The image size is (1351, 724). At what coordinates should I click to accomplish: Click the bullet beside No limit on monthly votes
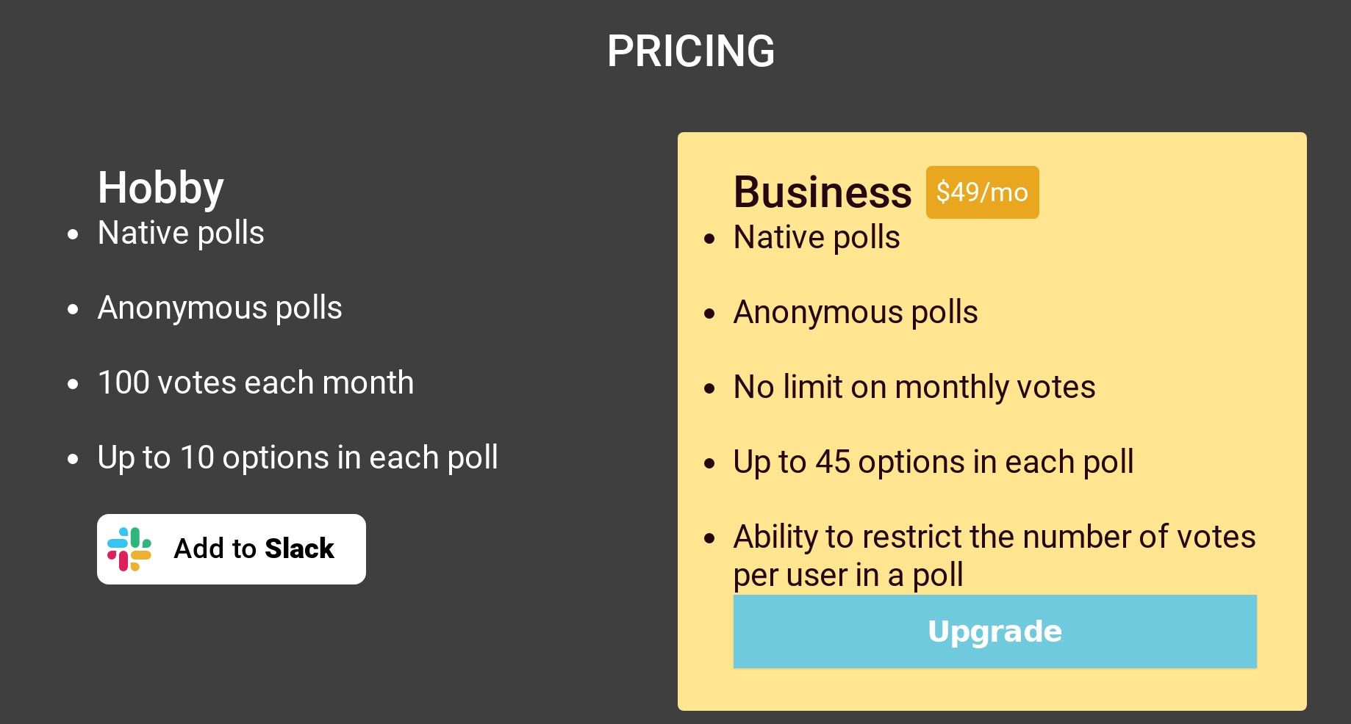point(709,388)
